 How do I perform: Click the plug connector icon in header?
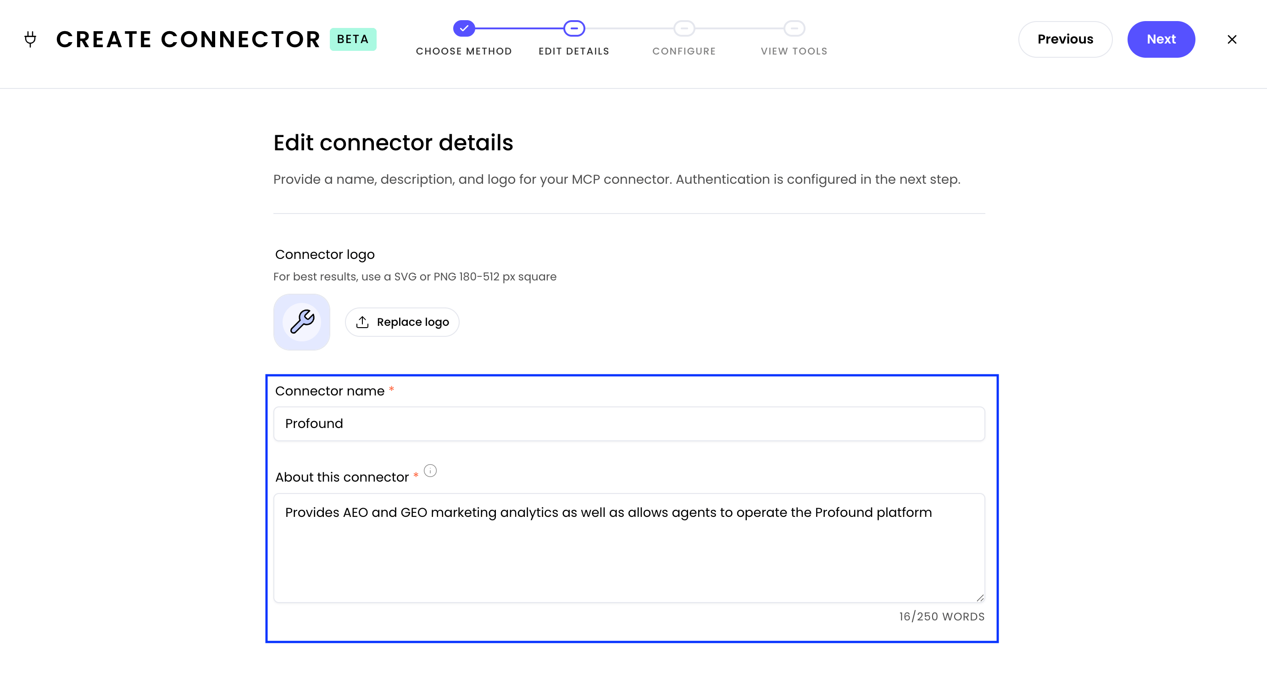[x=30, y=39]
